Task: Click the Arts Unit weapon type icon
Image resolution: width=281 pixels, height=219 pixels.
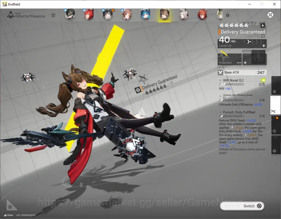Action: pos(263,36)
